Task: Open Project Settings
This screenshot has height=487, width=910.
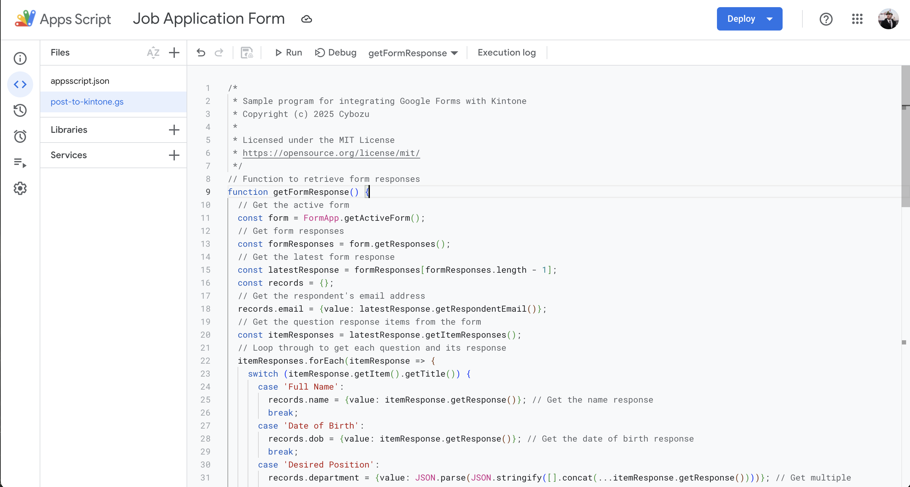Action: pyautogui.click(x=20, y=188)
